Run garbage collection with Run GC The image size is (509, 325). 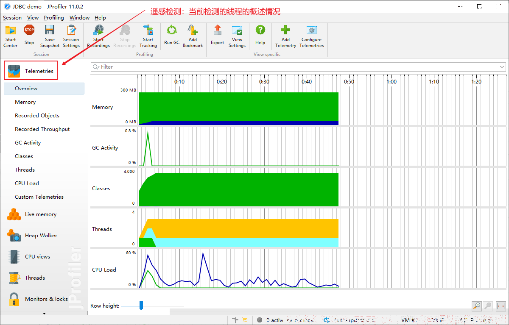pos(172,35)
